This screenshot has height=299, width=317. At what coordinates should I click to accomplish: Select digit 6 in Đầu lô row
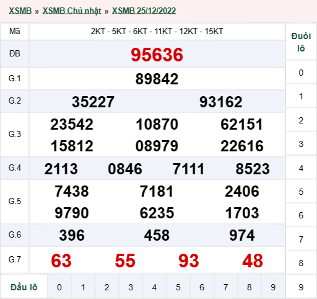coord(202,287)
